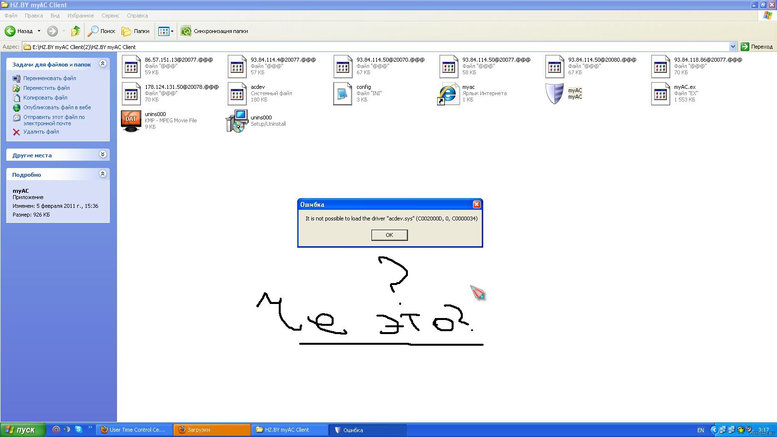
Task: Open the address bar dropdown arrow
Action: [x=733, y=47]
